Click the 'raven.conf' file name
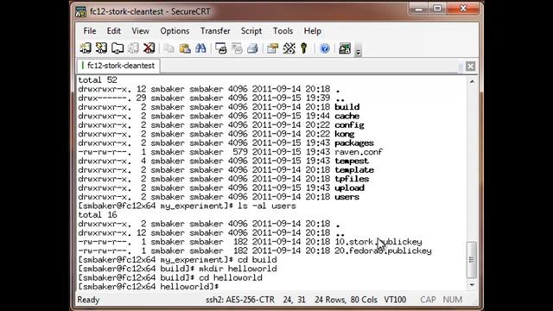 [359, 152]
